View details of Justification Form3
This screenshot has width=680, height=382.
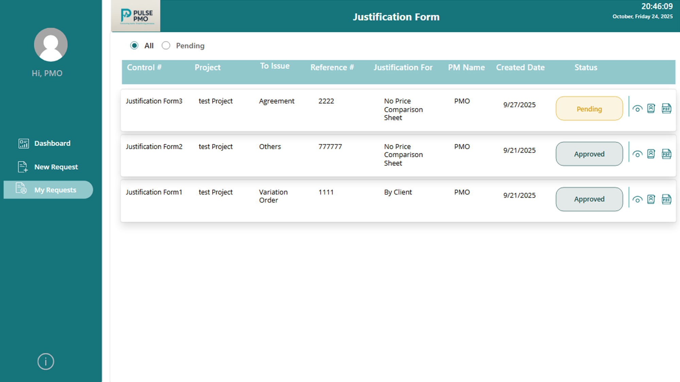(x=637, y=109)
